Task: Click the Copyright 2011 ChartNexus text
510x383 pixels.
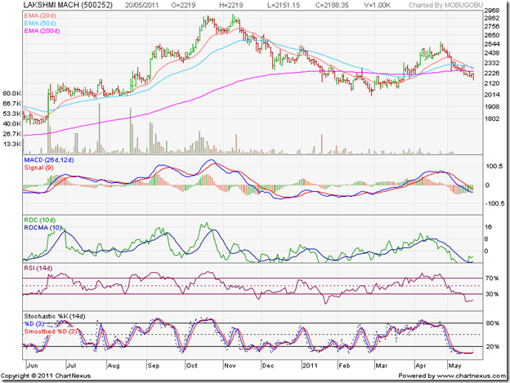Action: pos(56,375)
